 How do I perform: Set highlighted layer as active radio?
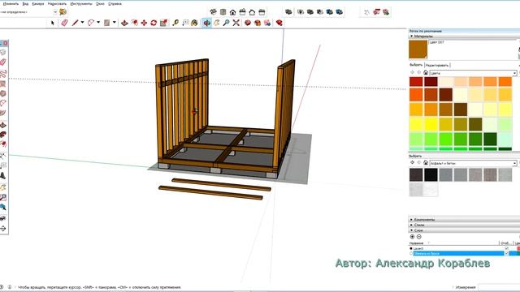[x=411, y=253]
